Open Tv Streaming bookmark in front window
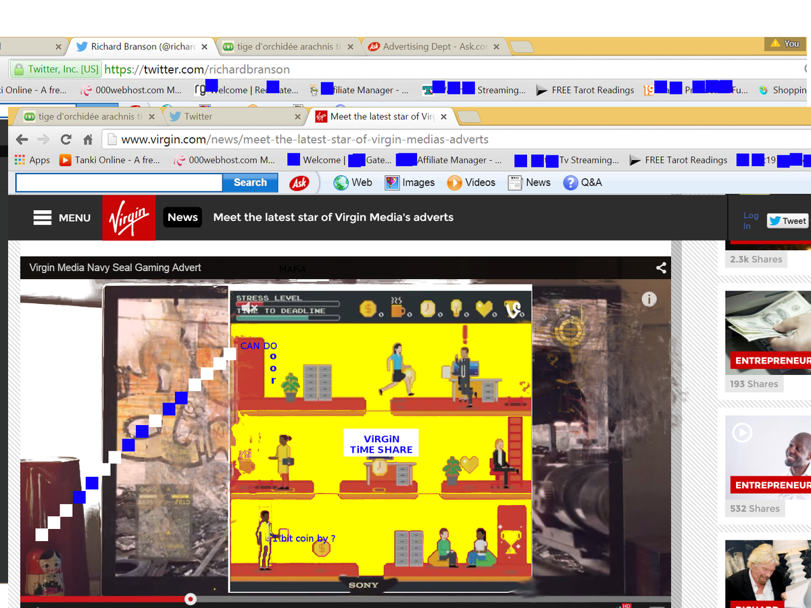This screenshot has width=811, height=608. tap(566, 160)
